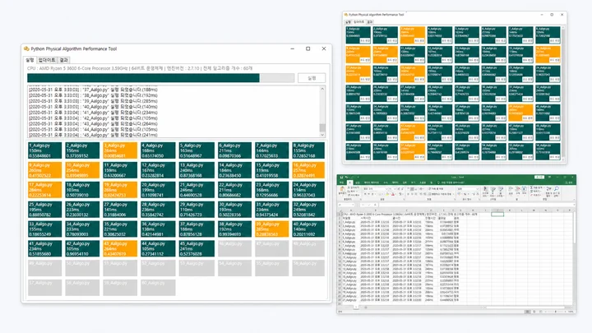
Task: Click the green progress bar
Action: 143,78
